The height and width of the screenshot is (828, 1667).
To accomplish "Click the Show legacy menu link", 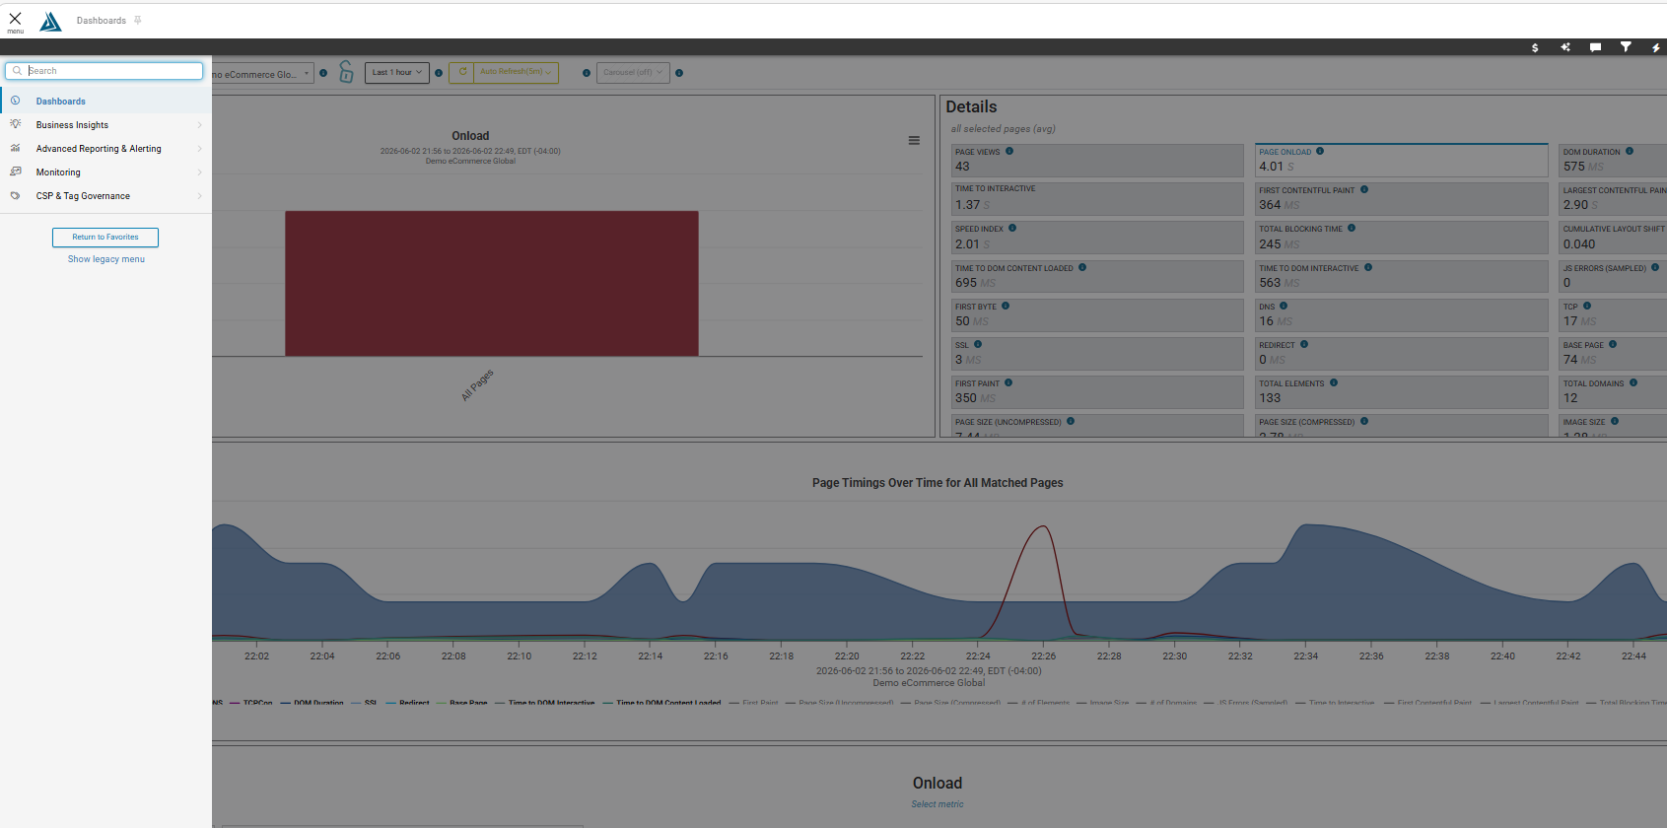I will [x=106, y=259].
